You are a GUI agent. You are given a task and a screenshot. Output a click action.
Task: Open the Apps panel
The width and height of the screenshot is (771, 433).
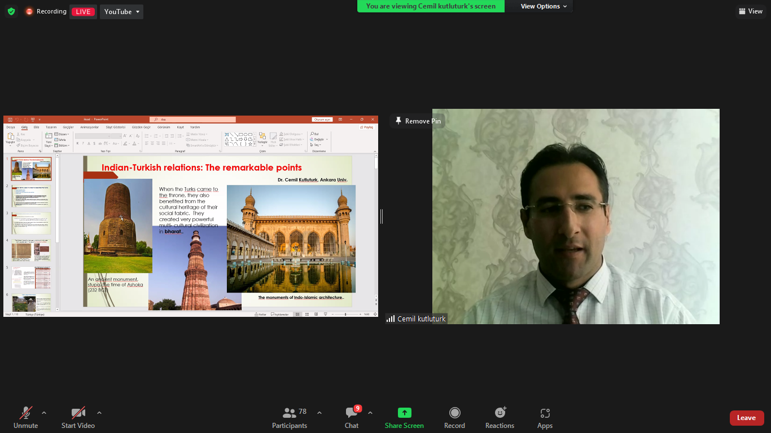[x=545, y=413]
